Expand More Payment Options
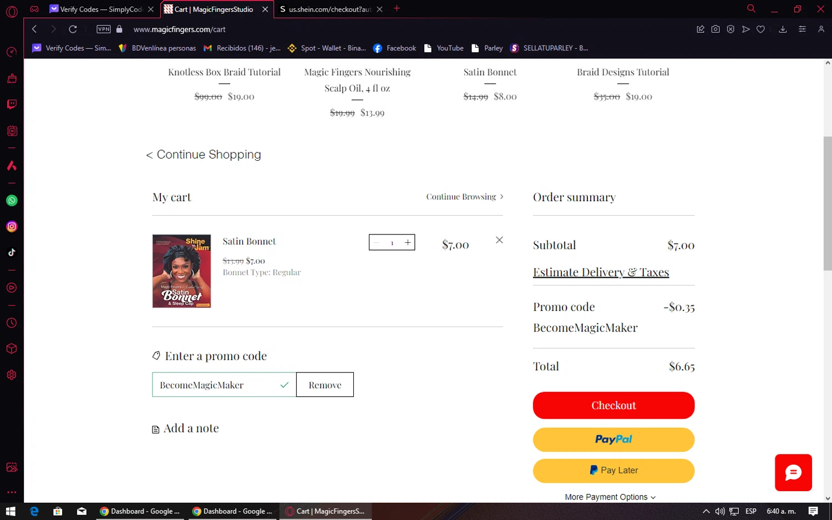832x520 pixels. [x=610, y=497]
